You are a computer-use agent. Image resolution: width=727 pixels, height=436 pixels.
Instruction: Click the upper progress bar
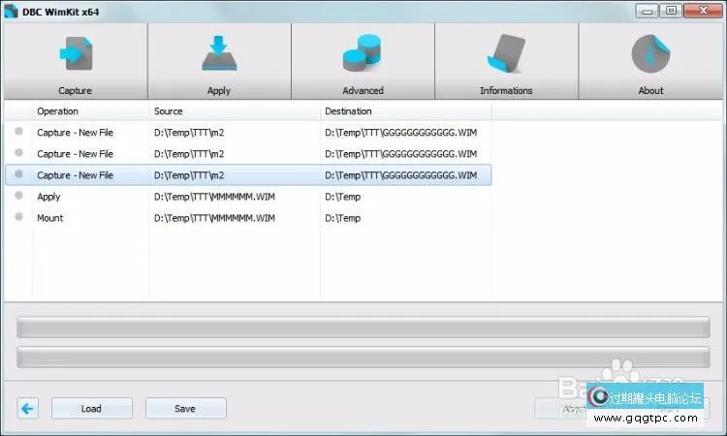[363, 327]
